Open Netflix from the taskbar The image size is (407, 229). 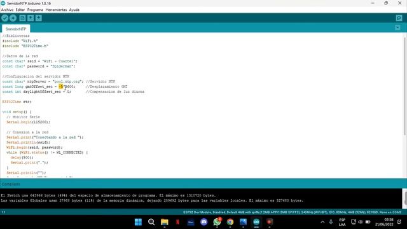coord(178,222)
